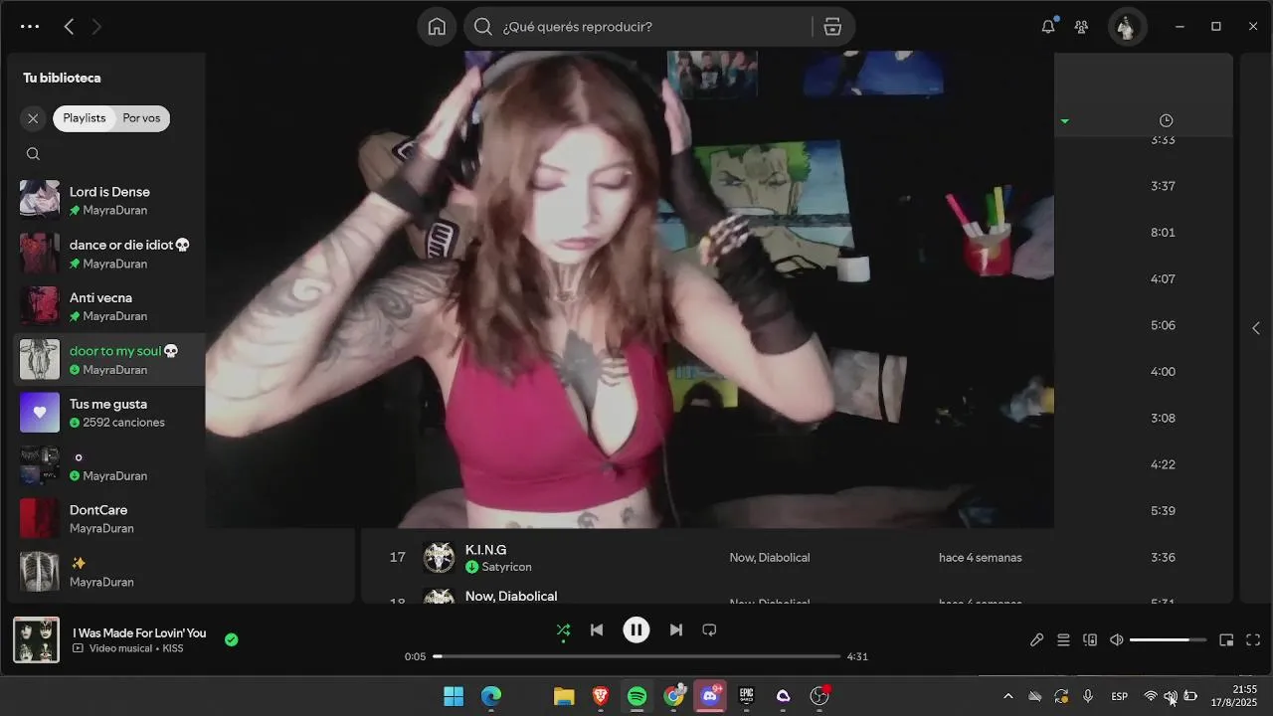Pause the current song
Viewport: 1273px width, 716px height.
click(x=636, y=629)
